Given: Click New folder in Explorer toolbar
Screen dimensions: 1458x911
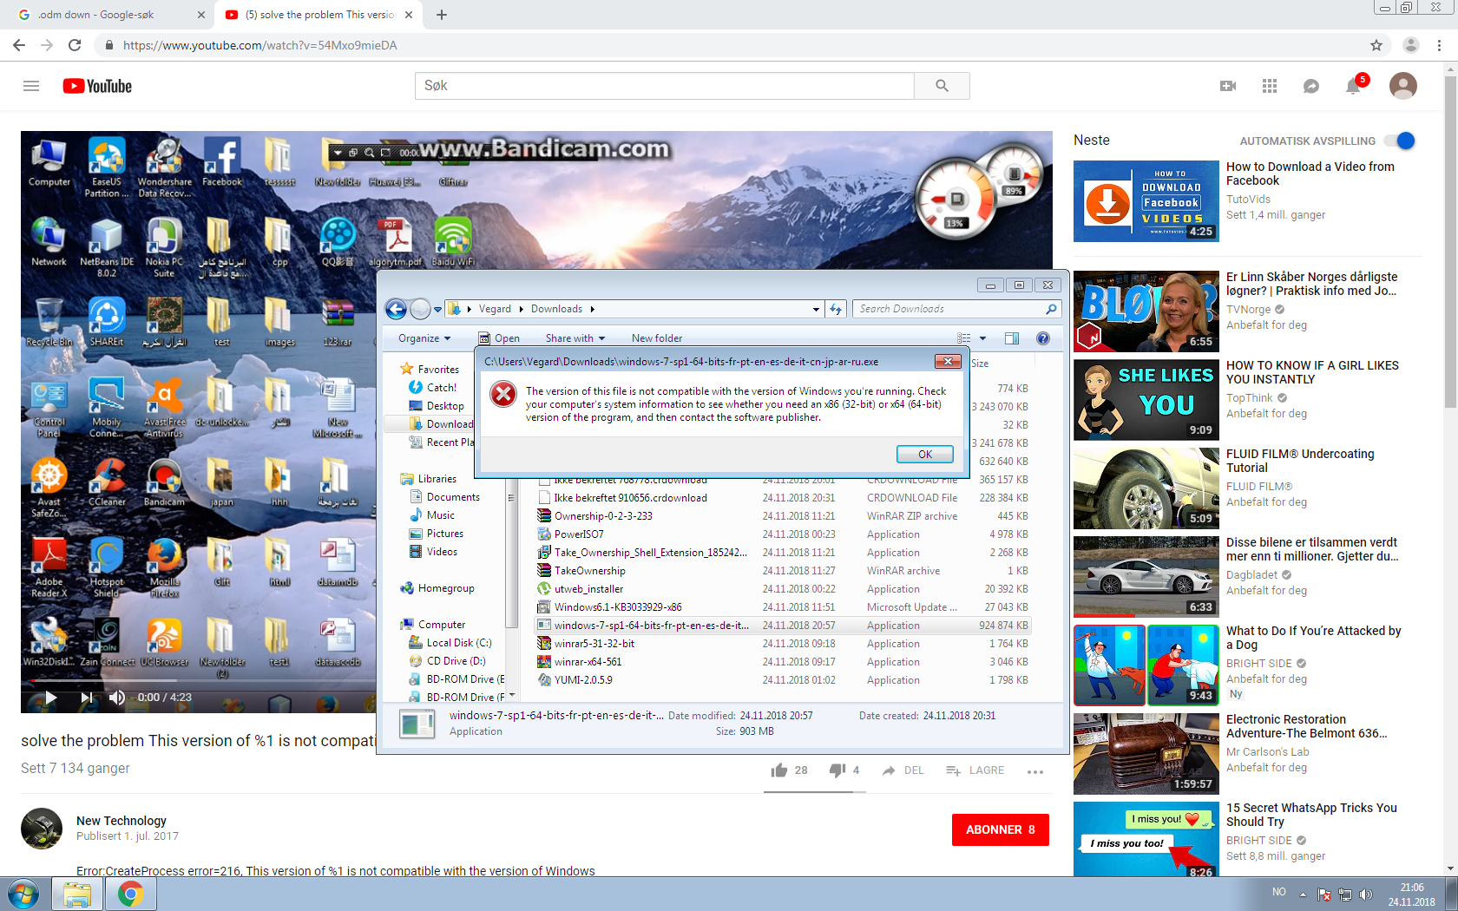Looking at the screenshot, I should 657,338.
